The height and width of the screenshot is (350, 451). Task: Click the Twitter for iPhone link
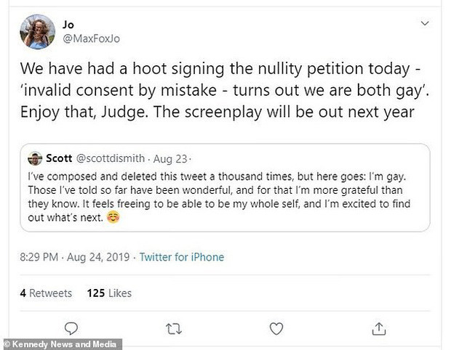[181, 257]
